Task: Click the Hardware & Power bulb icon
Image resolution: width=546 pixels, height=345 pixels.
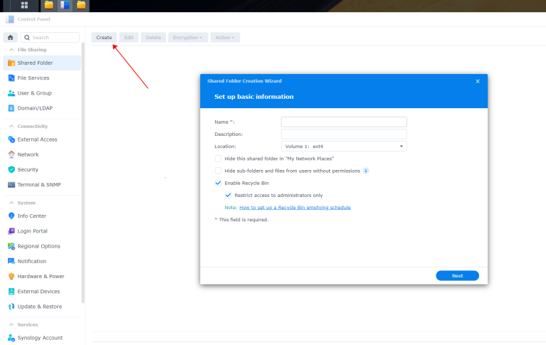Action: 11,276
